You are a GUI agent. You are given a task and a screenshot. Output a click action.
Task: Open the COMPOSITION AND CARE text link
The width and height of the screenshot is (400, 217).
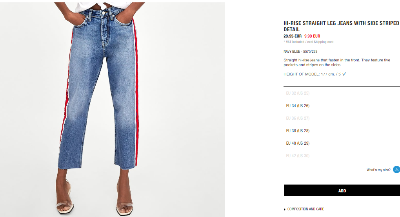click(x=305, y=209)
